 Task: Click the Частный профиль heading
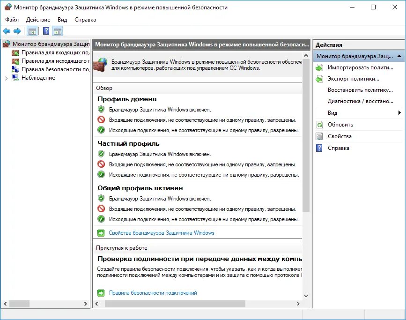point(128,144)
